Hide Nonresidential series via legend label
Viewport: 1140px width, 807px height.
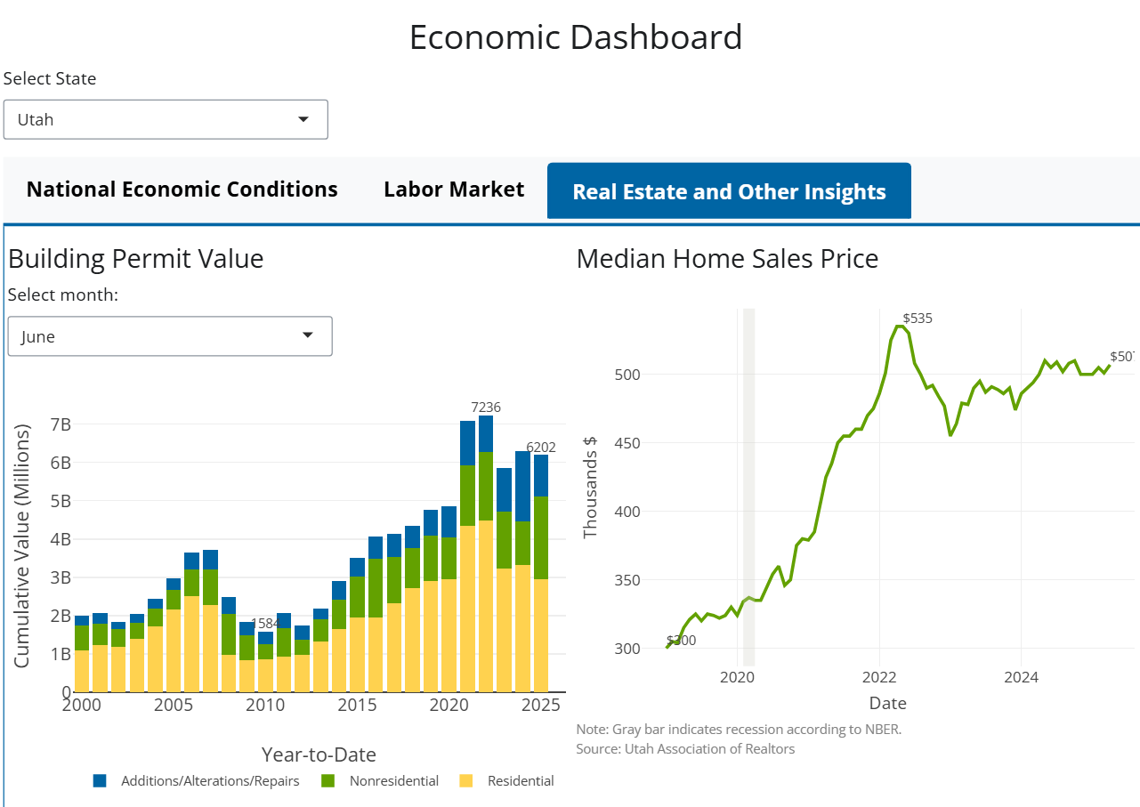(394, 781)
